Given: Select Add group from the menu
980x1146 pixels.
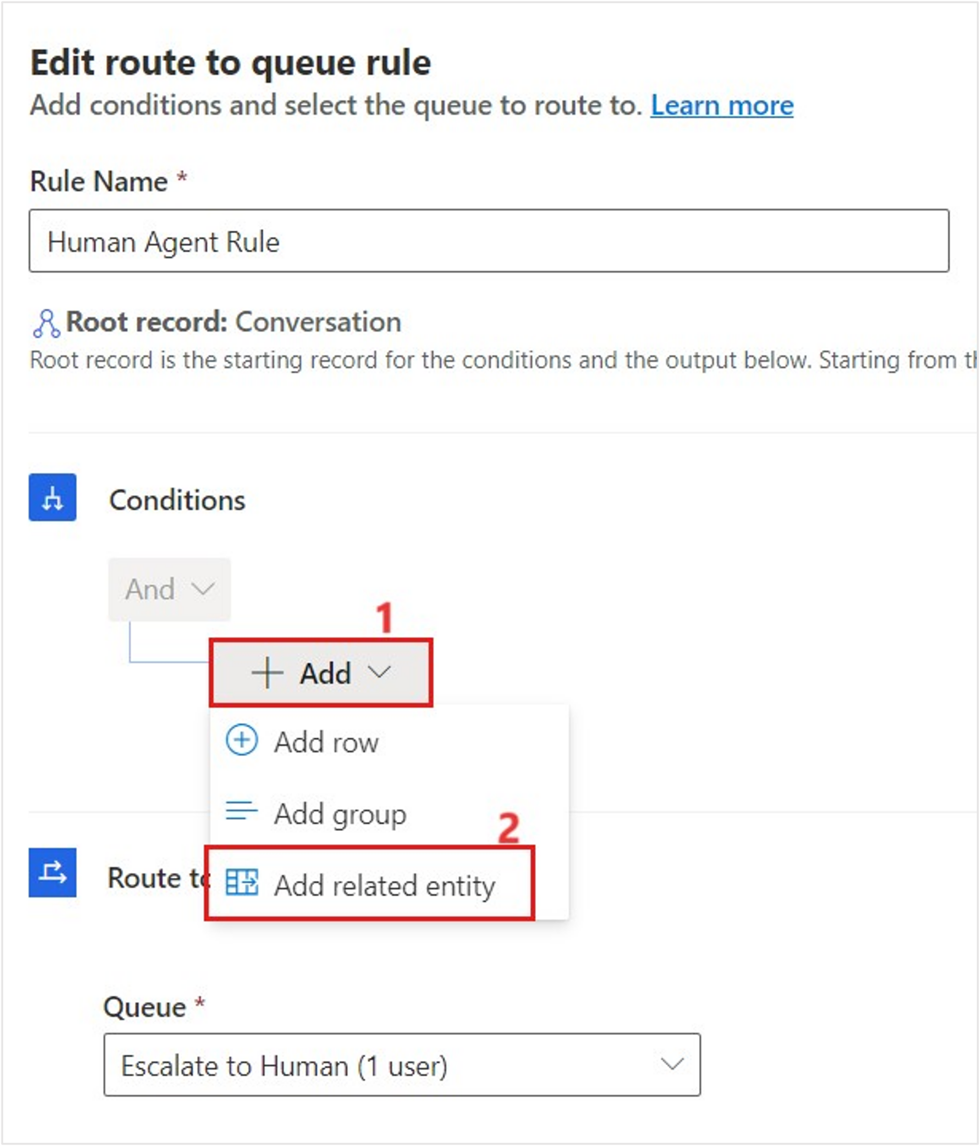Looking at the screenshot, I should pyautogui.click(x=389, y=814).
